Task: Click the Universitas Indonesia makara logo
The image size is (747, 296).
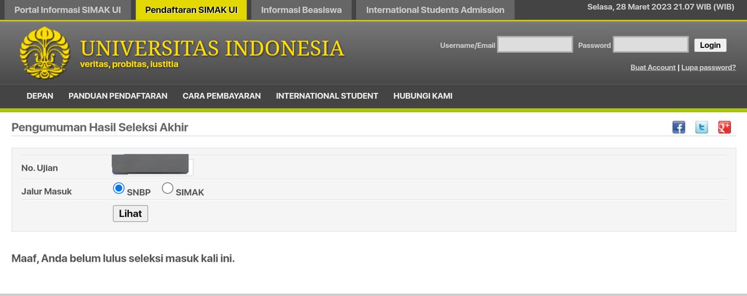Action: (45, 53)
